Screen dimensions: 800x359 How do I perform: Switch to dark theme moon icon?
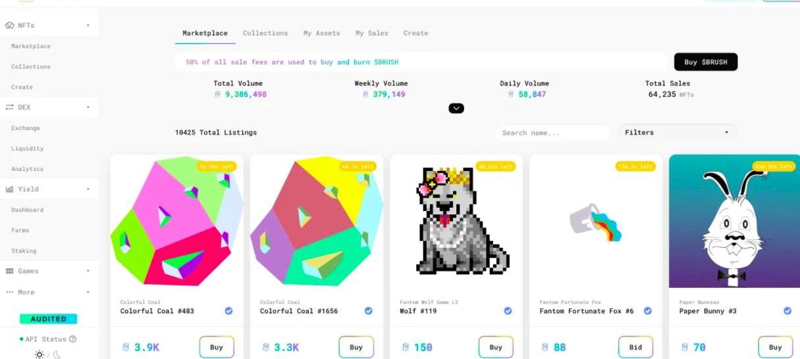[57, 354]
